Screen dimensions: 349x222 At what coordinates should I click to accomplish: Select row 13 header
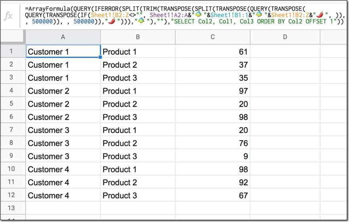click(13, 208)
